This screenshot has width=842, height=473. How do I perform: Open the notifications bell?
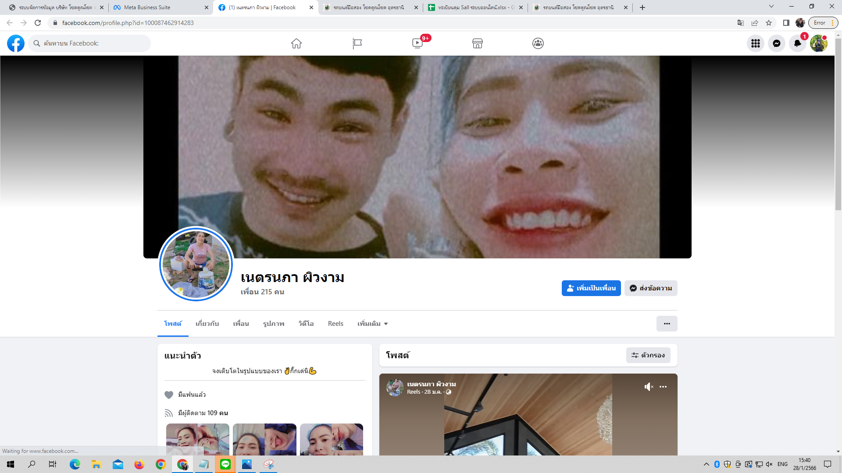point(798,43)
